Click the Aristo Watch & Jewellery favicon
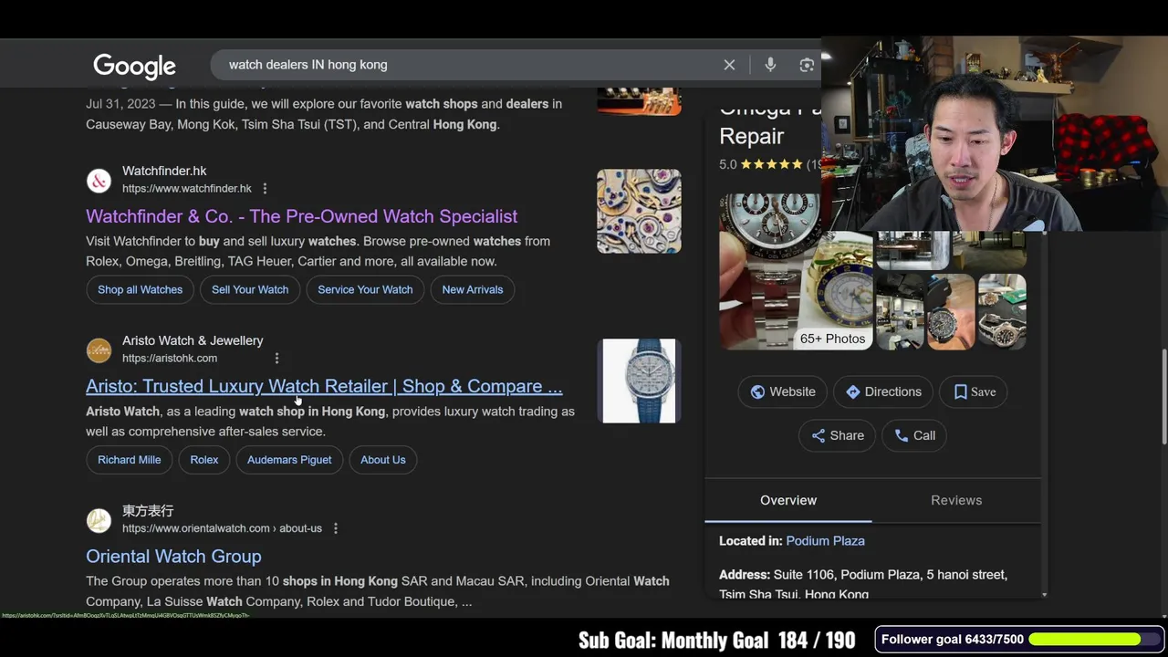The image size is (1168, 657). 99,349
